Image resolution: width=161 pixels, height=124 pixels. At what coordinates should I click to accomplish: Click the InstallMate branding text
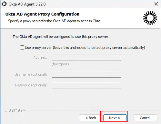(x=15, y=110)
